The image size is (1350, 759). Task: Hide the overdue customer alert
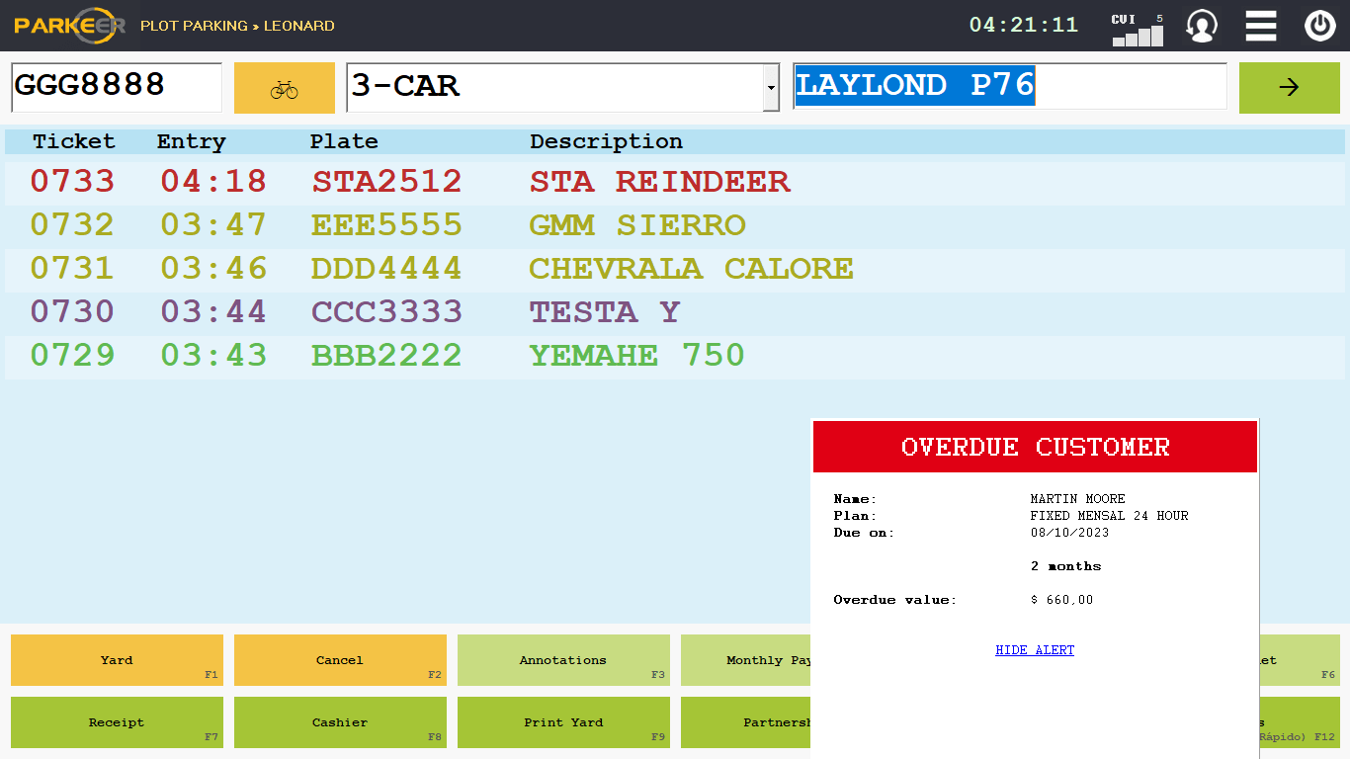pos(1035,649)
